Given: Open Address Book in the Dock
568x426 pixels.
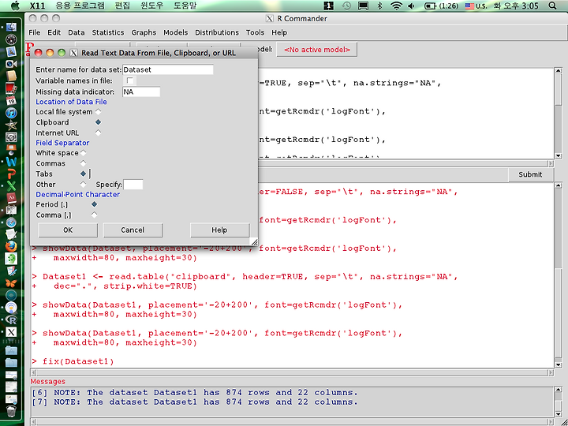Looking at the screenshot, I should point(11,76).
